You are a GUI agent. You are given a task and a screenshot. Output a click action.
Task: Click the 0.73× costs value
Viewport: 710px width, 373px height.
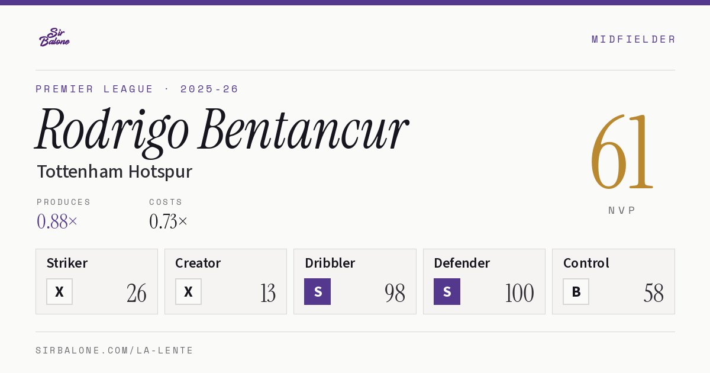[168, 221]
